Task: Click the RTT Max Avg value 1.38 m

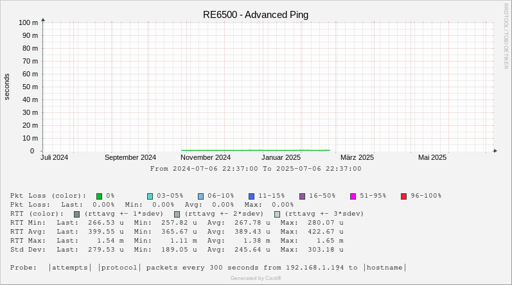Action: click(x=257, y=241)
